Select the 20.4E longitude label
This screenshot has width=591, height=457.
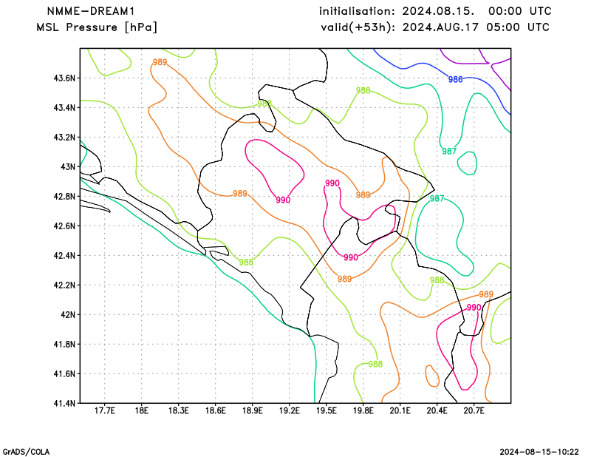point(437,410)
